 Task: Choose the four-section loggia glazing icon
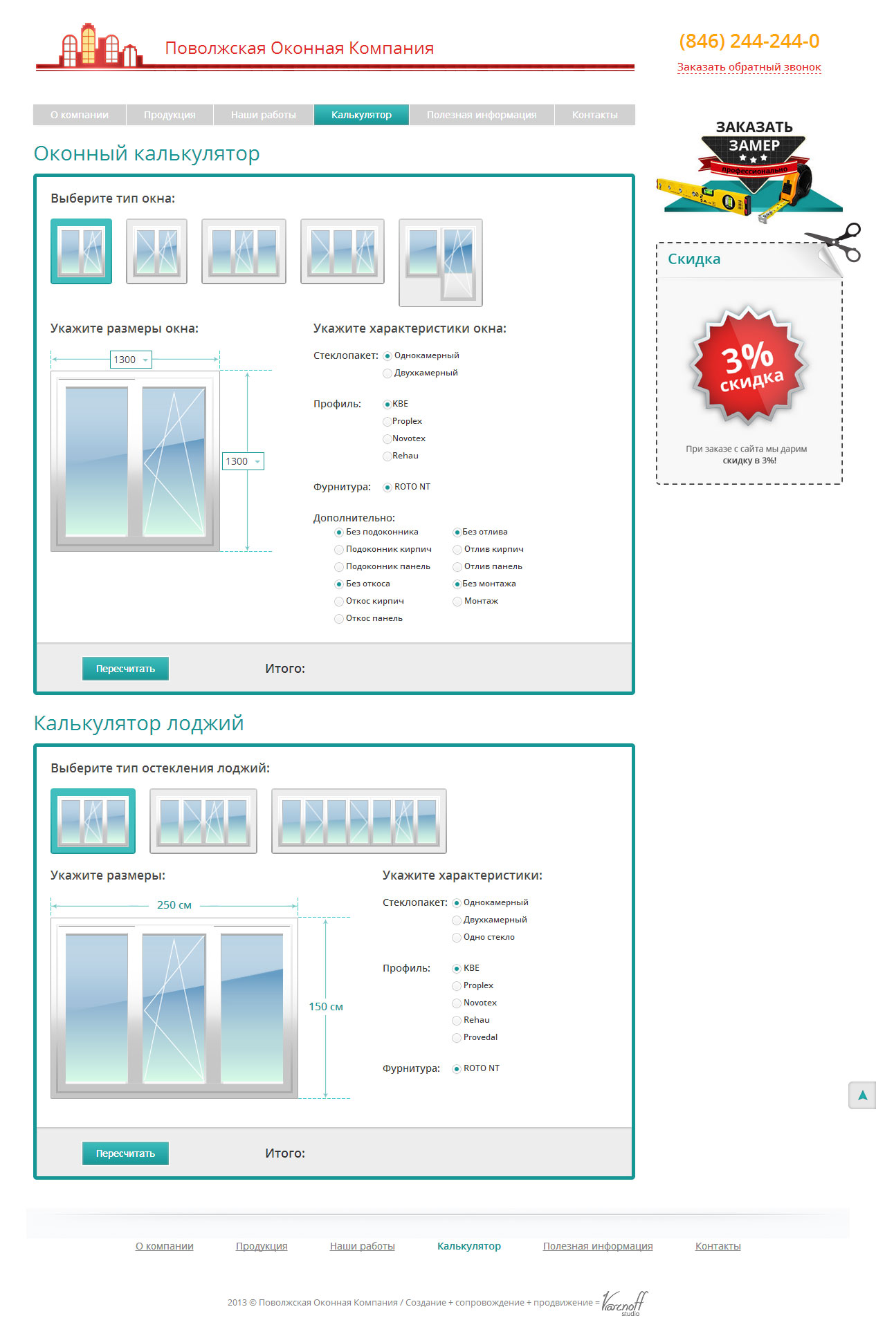203,821
